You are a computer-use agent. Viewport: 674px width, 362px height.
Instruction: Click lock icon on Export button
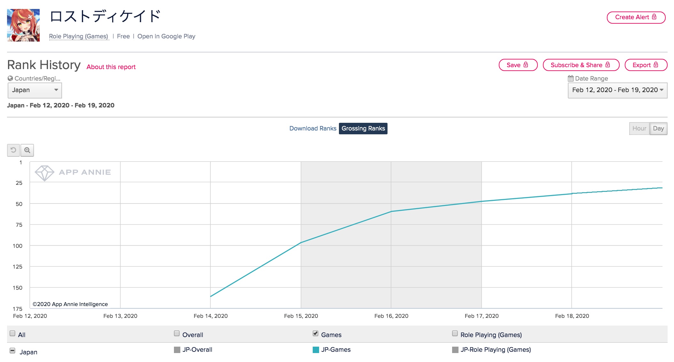tap(656, 65)
